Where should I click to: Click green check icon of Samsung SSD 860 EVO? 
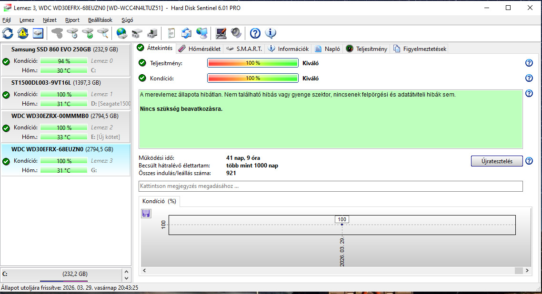coord(6,62)
